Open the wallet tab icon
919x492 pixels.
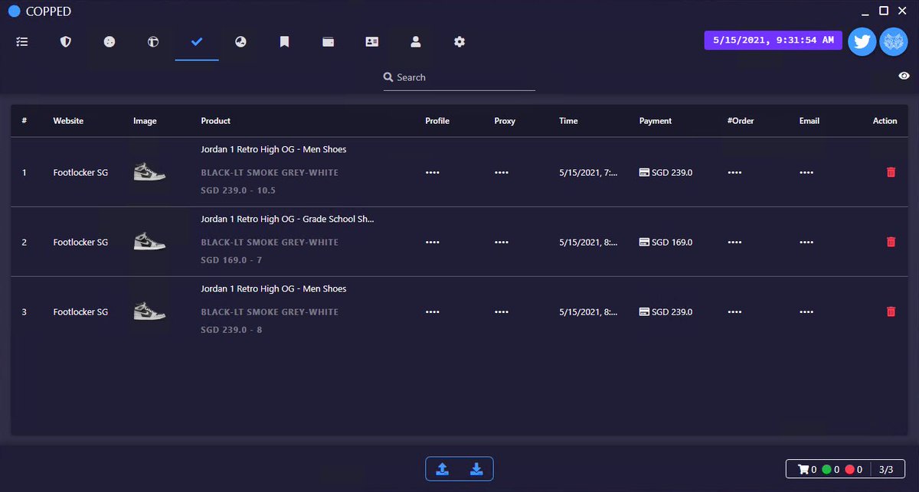tap(328, 42)
